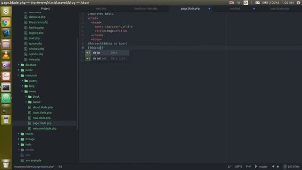
Task: Choose the datalist autocomplete suggestion
Action: [107, 59]
